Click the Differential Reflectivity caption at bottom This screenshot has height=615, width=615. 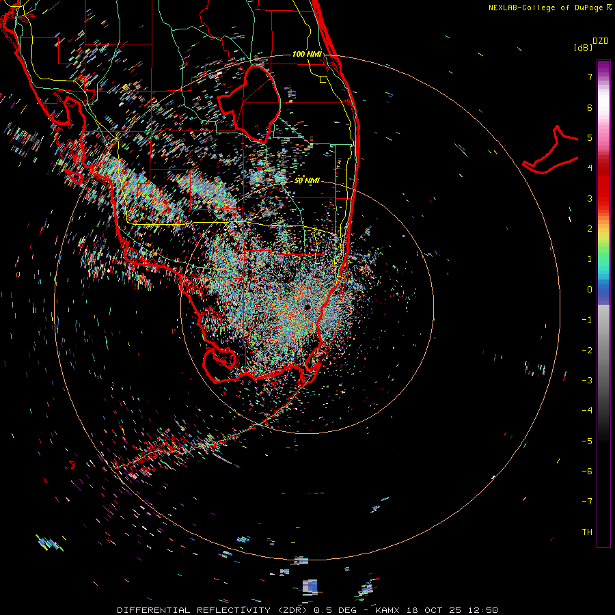point(307,610)
